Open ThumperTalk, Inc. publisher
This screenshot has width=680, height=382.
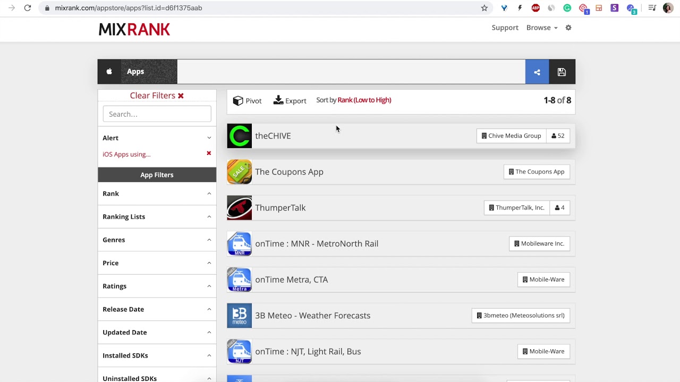(516, 208)
